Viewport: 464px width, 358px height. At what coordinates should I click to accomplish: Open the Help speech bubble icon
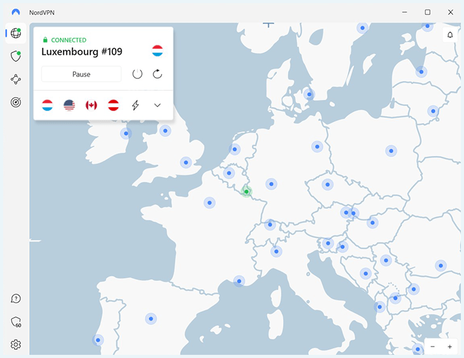coord(16,299)
